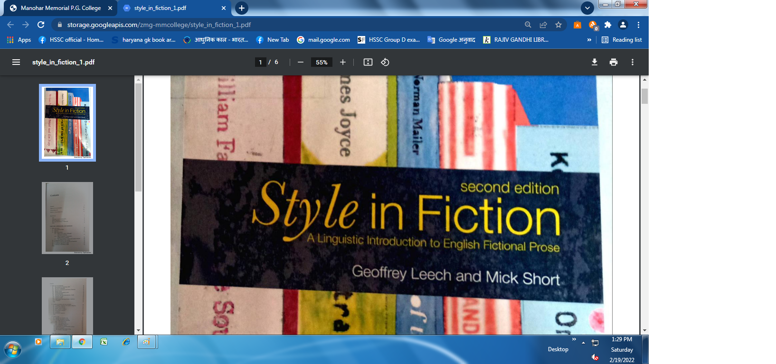
Task: Toggle the PDF sidebar with hamburger menu
Action: tap(16, 62)
